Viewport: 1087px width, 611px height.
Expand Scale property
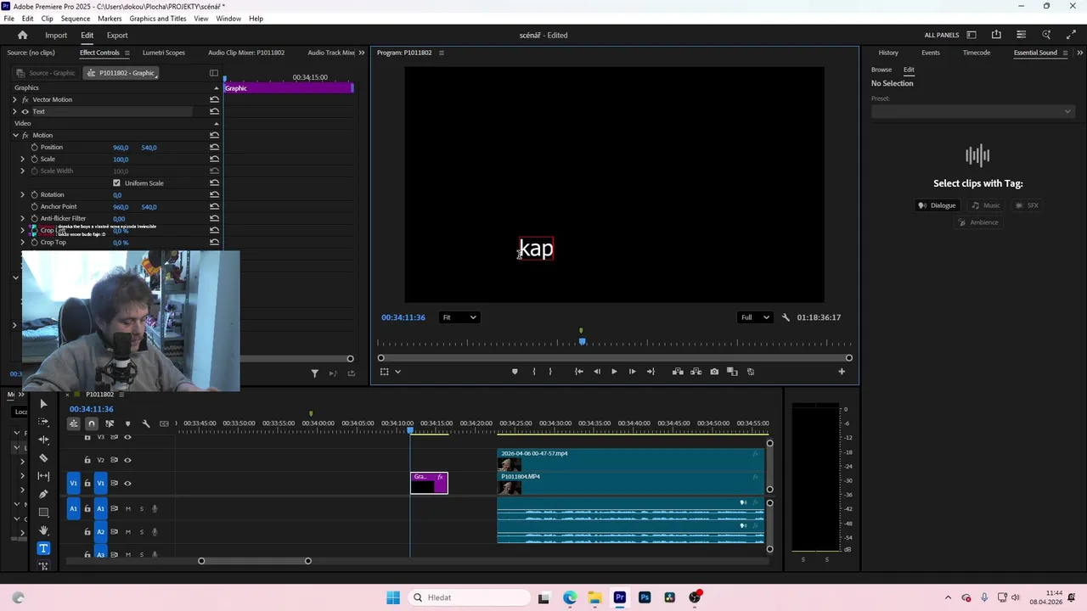click(x=23, y=160)
